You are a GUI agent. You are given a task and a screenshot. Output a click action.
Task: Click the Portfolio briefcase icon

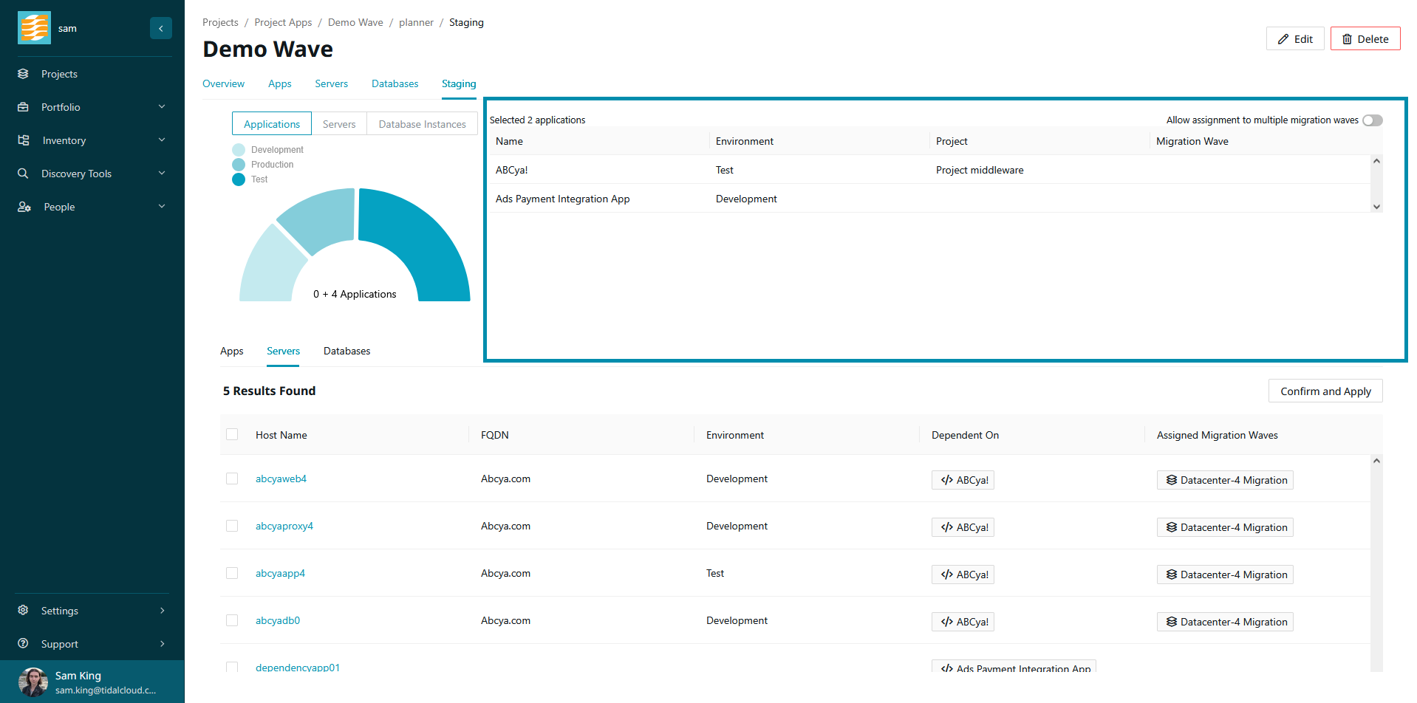24,107
